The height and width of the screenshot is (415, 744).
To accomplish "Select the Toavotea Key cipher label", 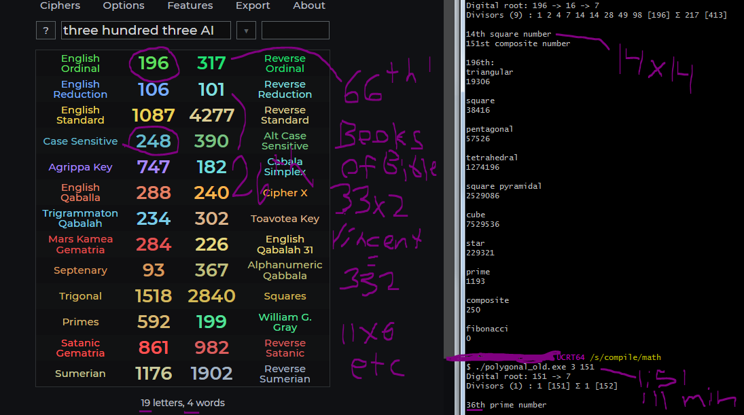I will pyautogui.click(x=285, y=219).
